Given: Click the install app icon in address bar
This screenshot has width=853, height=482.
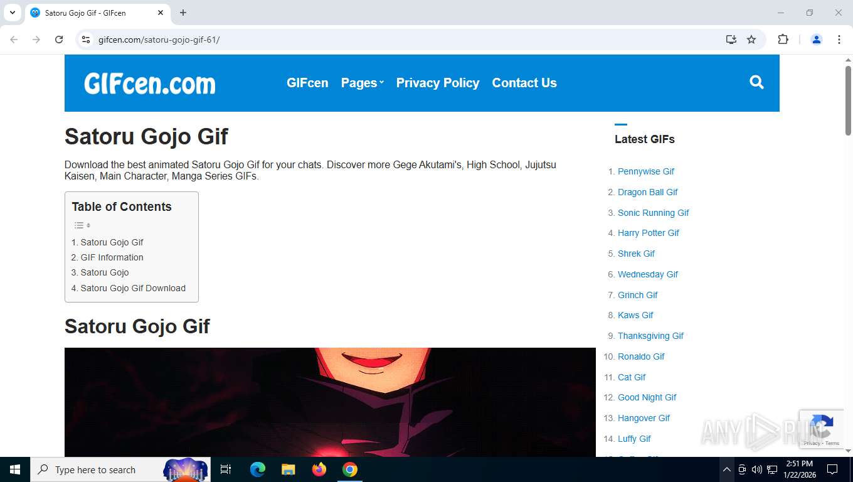Looking at the screenshot, I should point(731,40).
